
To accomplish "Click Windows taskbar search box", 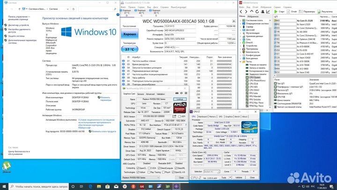I will click(x=39, y=186).
